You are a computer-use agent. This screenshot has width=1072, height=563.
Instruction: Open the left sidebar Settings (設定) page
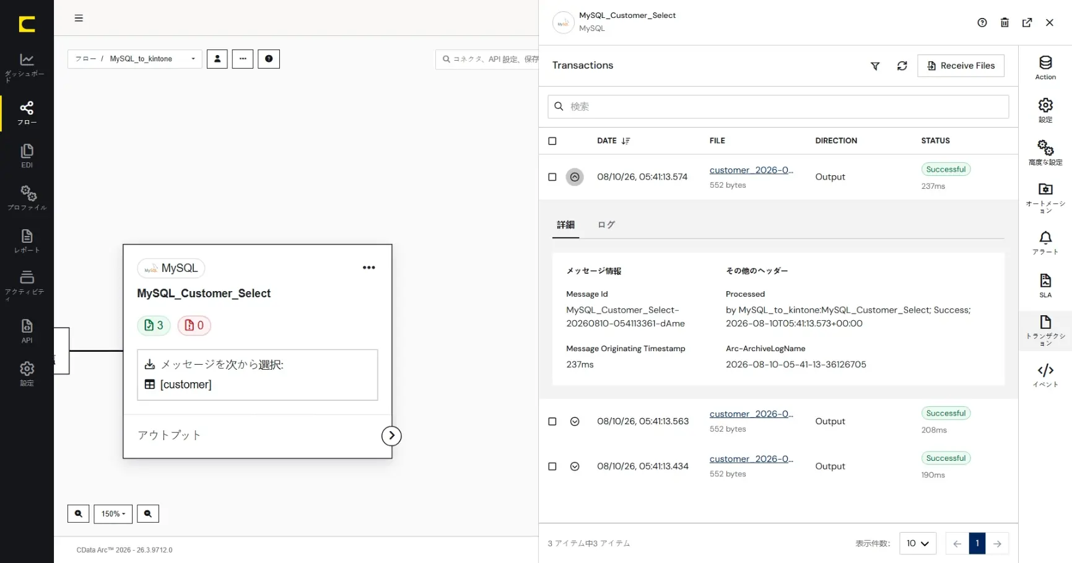click(27, 373)
